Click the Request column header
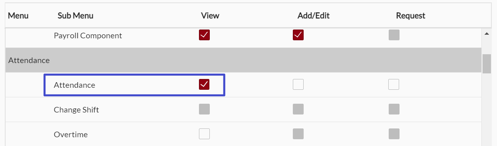The width and height of the screenshot is (497, 146). (411, 16)
